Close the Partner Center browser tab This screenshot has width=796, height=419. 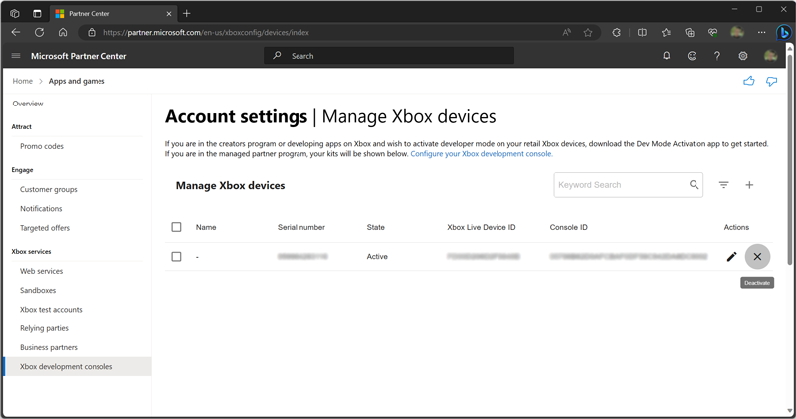coord(169,14)
